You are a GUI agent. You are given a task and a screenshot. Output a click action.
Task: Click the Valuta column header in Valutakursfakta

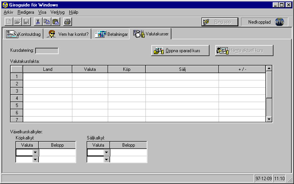pos(90,69)
